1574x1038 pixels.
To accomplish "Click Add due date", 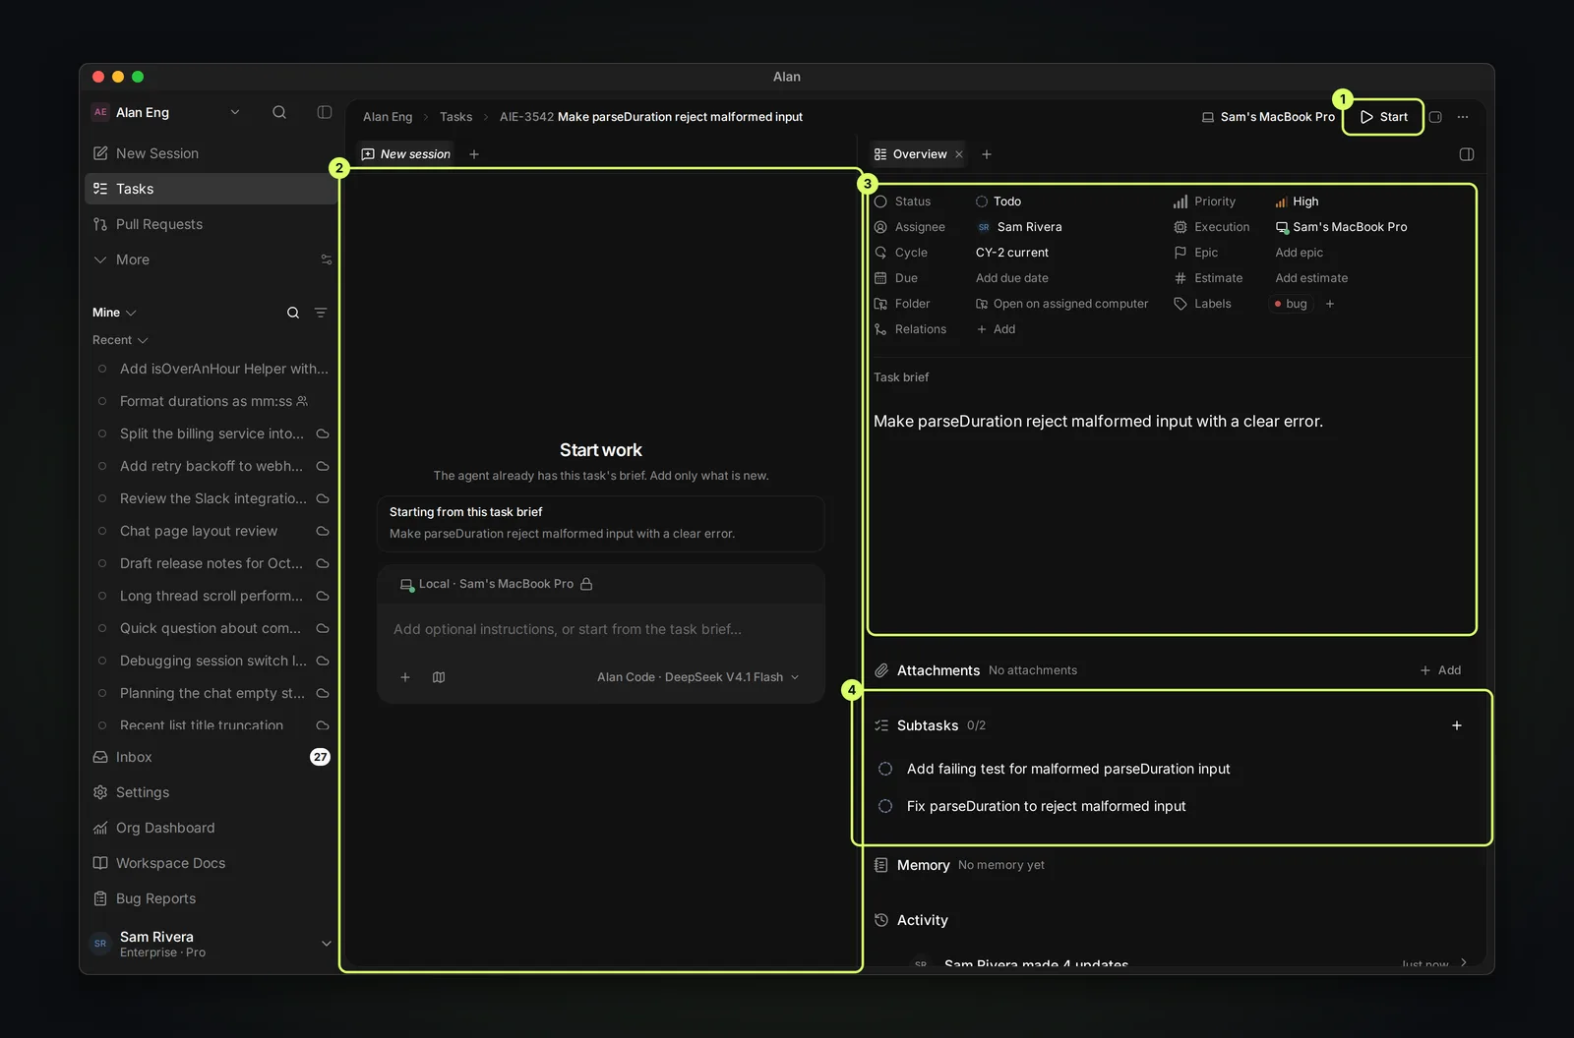I will click(x=1011, y=278).
